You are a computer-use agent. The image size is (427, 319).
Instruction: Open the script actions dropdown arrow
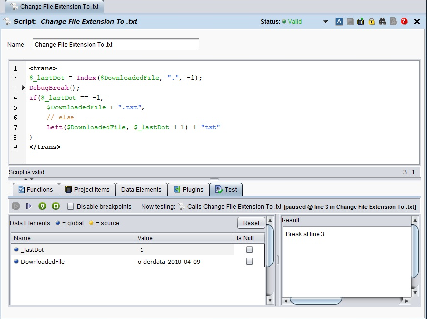[325, 22]
